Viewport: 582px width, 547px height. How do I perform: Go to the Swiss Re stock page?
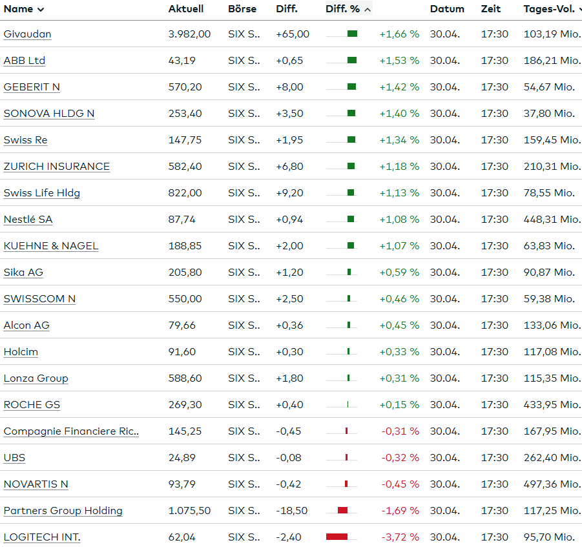pyautogui.click(x=26, y=140)
